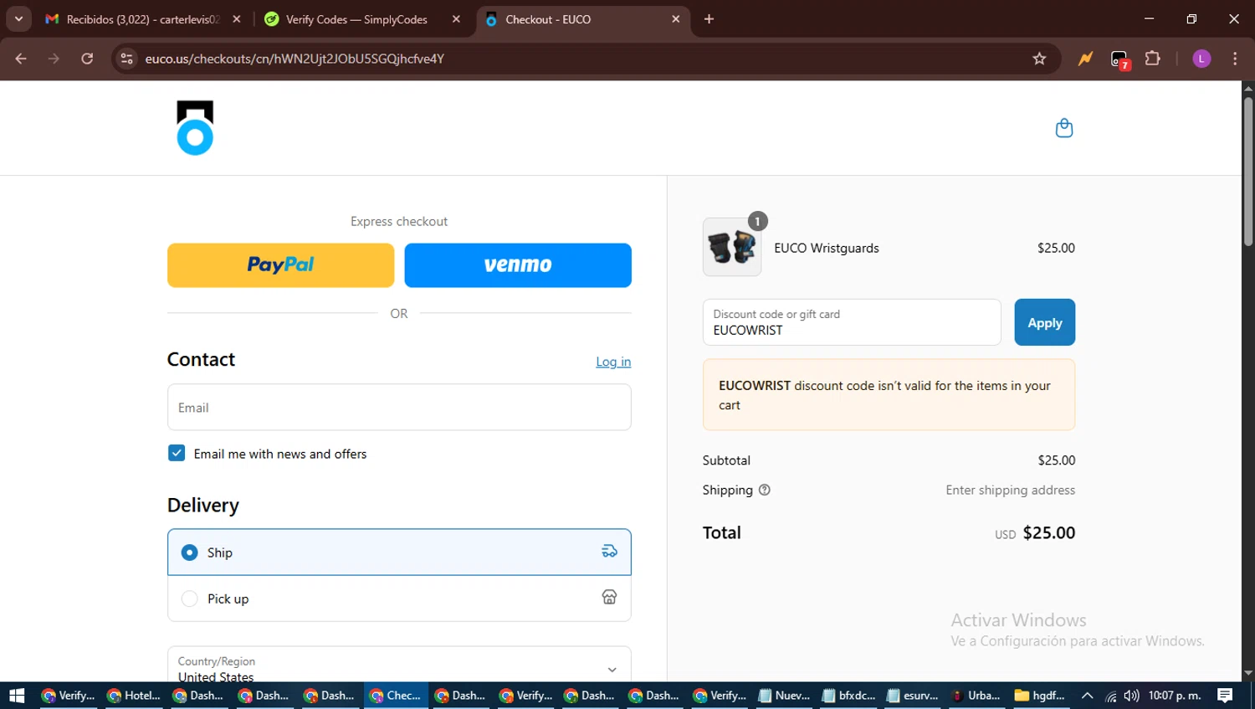Open the volume speaker tray icon

coord(1131,696)
